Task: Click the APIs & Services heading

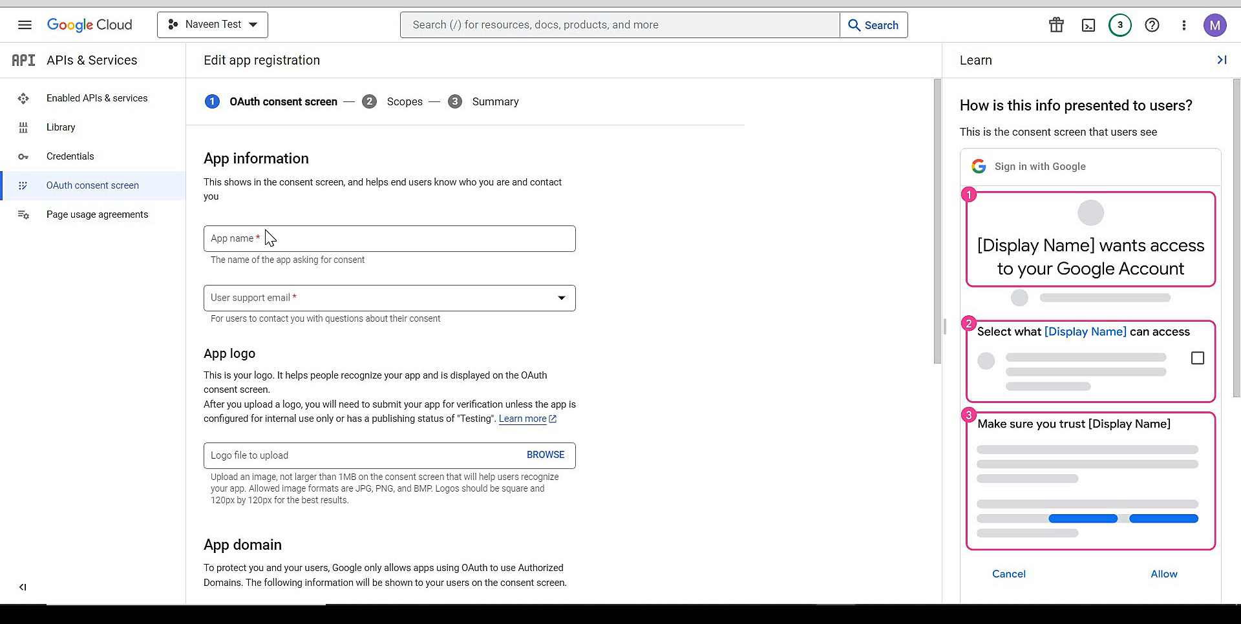Action: coord(92,60)
